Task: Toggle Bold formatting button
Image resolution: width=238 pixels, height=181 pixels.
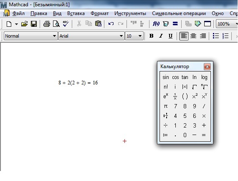Action: [x=151, y=36]
